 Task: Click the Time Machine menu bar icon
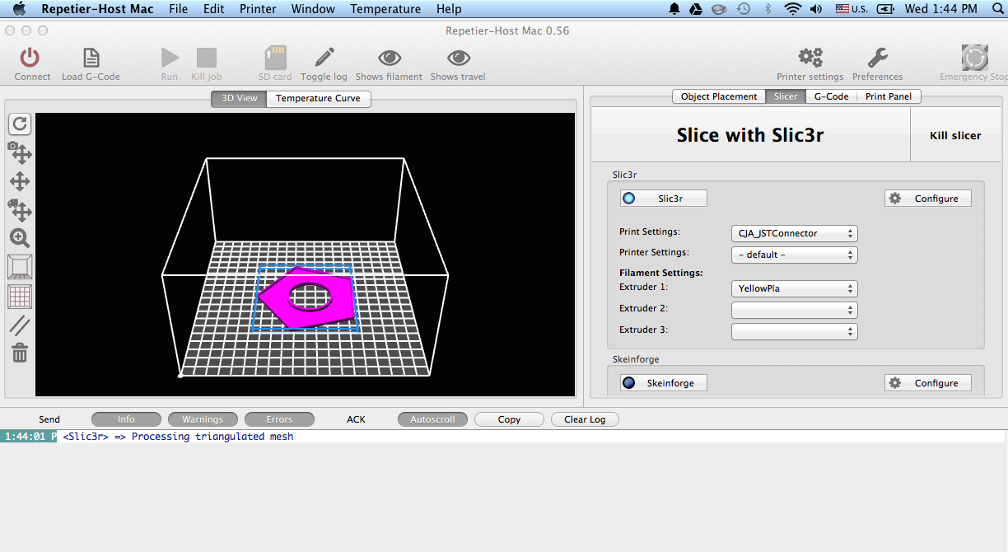(x=744, y=9)
